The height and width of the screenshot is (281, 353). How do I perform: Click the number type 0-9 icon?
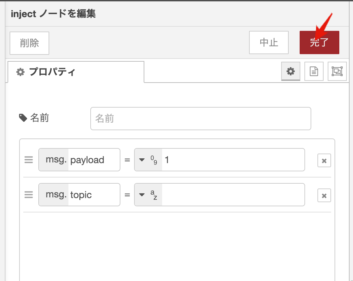[x=154, y=160]
